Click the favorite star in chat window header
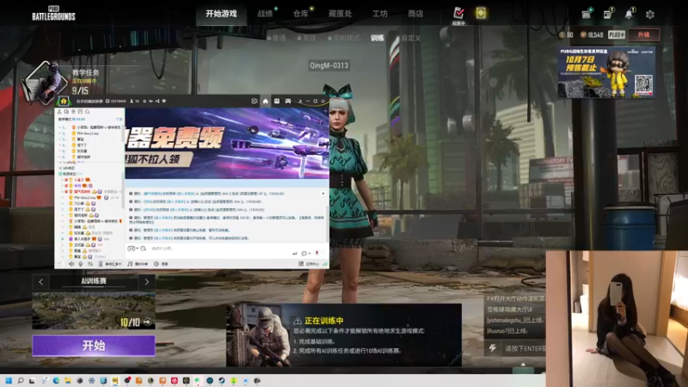The image size is (688, 387). 144,101
